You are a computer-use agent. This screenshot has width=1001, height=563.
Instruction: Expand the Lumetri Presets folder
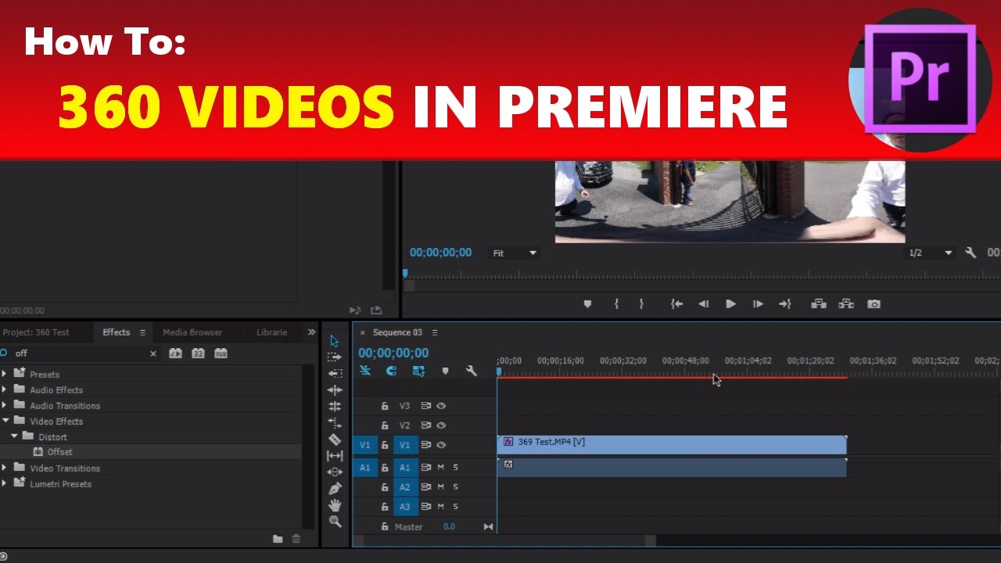[4, 483]
